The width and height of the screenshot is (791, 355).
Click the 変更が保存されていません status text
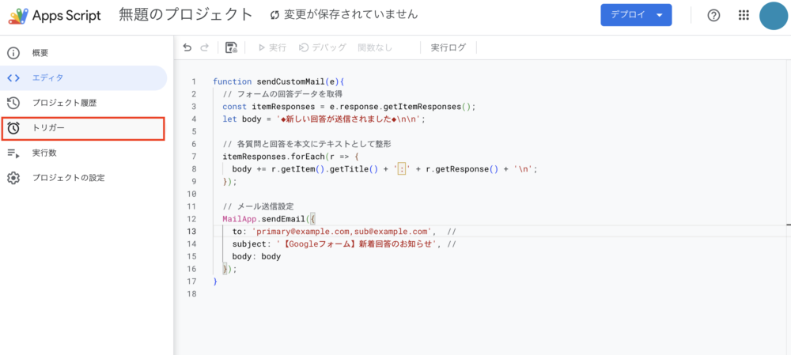350,15
